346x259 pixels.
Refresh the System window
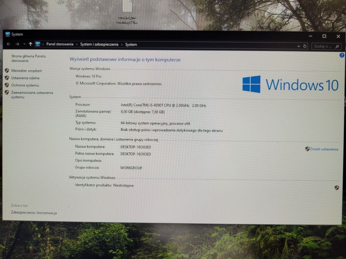coord(305,46)
